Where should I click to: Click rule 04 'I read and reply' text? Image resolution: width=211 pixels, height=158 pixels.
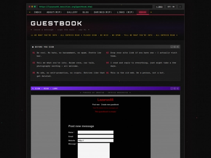tap(143, 64)
